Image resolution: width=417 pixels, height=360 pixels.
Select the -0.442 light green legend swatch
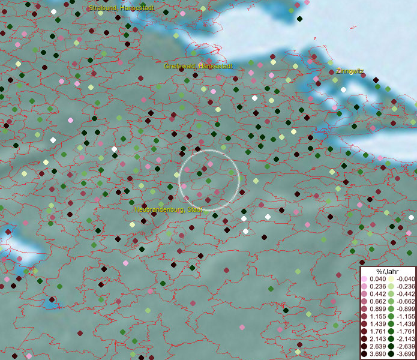(391, 294)
